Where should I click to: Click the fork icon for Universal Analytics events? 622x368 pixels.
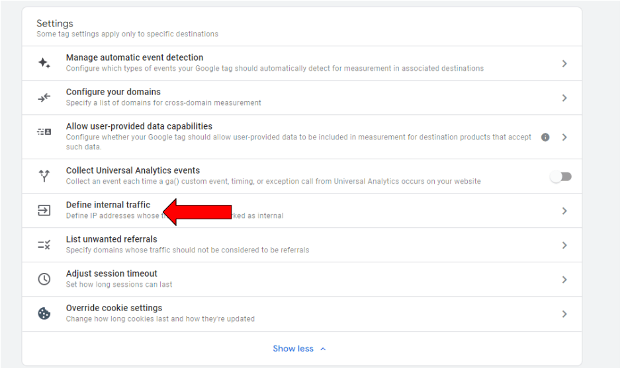point(44,176)
